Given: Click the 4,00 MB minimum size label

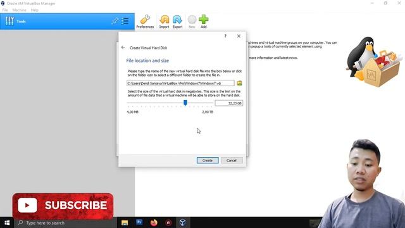Looking at the screenshot, I should click(132, 112).
